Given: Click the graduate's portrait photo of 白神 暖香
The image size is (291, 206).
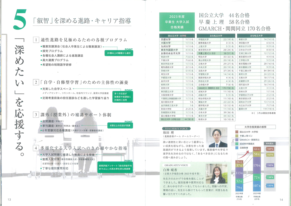Looking at the screenshot, I should [x=217, y=173].
